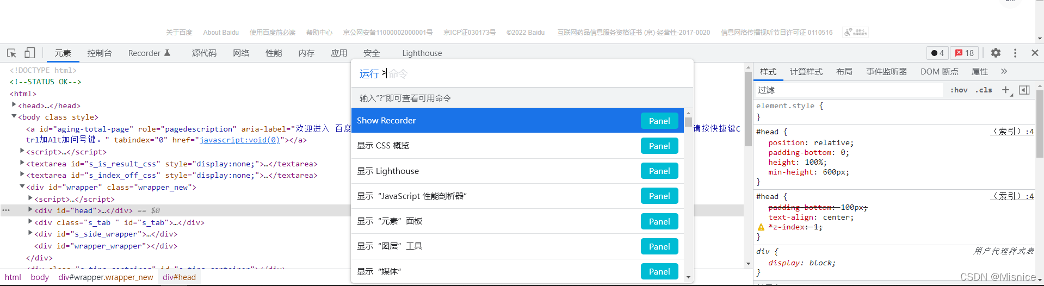The image size is (1044, 286).
Task: Open the 内存 tab
Action: pos(306,53)
